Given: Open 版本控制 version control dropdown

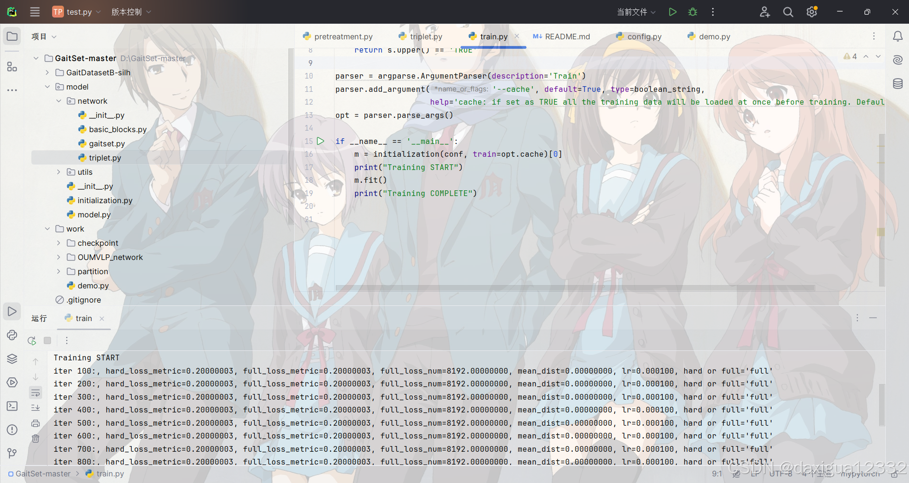Looking at the screenshot, I should [131, 12].
